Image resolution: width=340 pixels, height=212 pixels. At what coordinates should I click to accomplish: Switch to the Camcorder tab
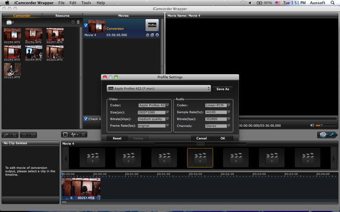22,16
